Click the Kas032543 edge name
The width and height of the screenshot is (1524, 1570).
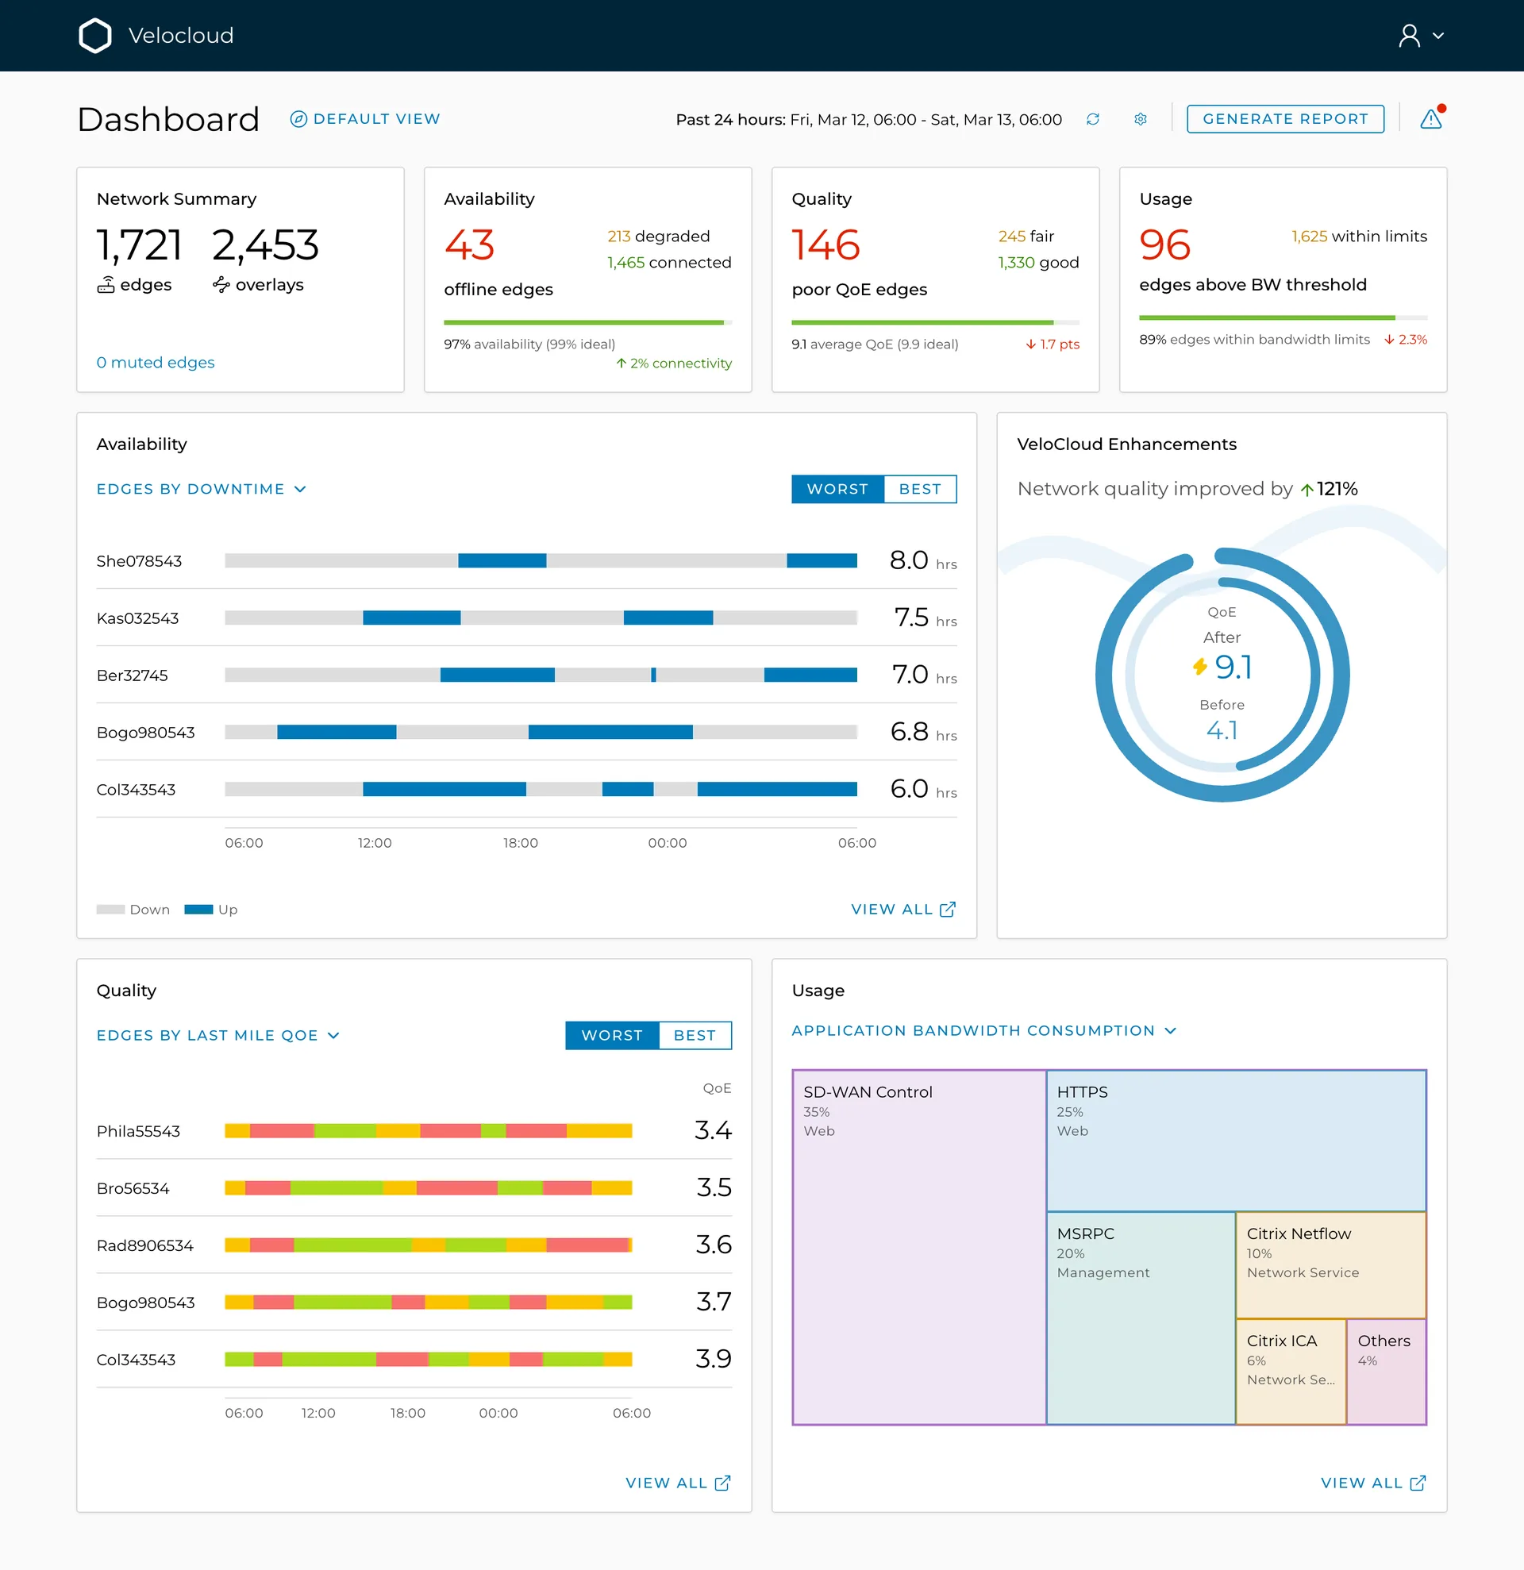(138, 618)
